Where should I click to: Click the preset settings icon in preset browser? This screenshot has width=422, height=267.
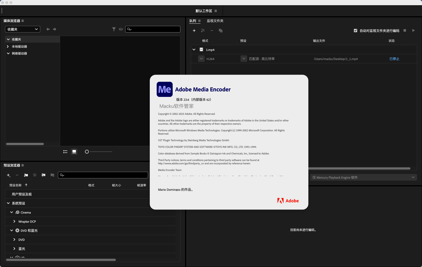35,175
